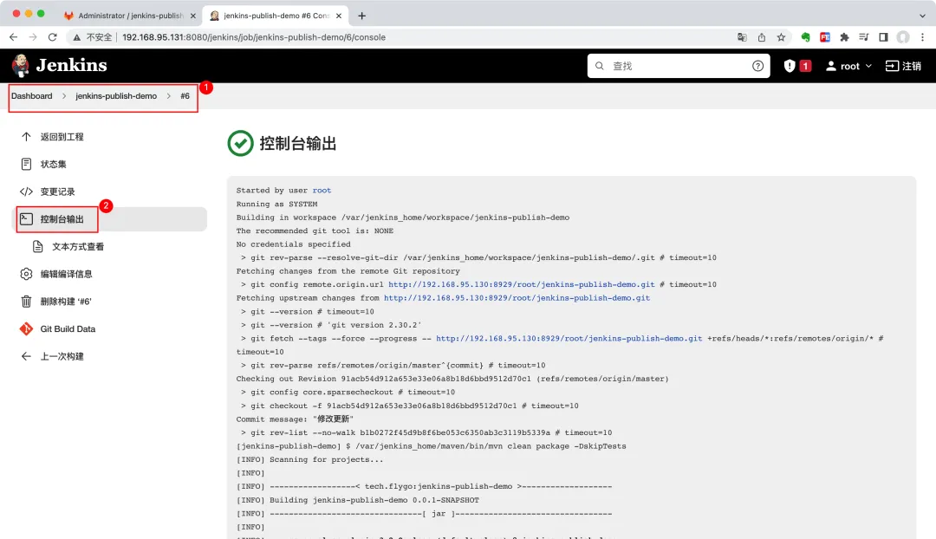
Task: Open the git URL in the git fetch line
Action: [x=569, y=339]
